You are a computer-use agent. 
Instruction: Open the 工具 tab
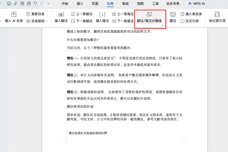(155, 4)
